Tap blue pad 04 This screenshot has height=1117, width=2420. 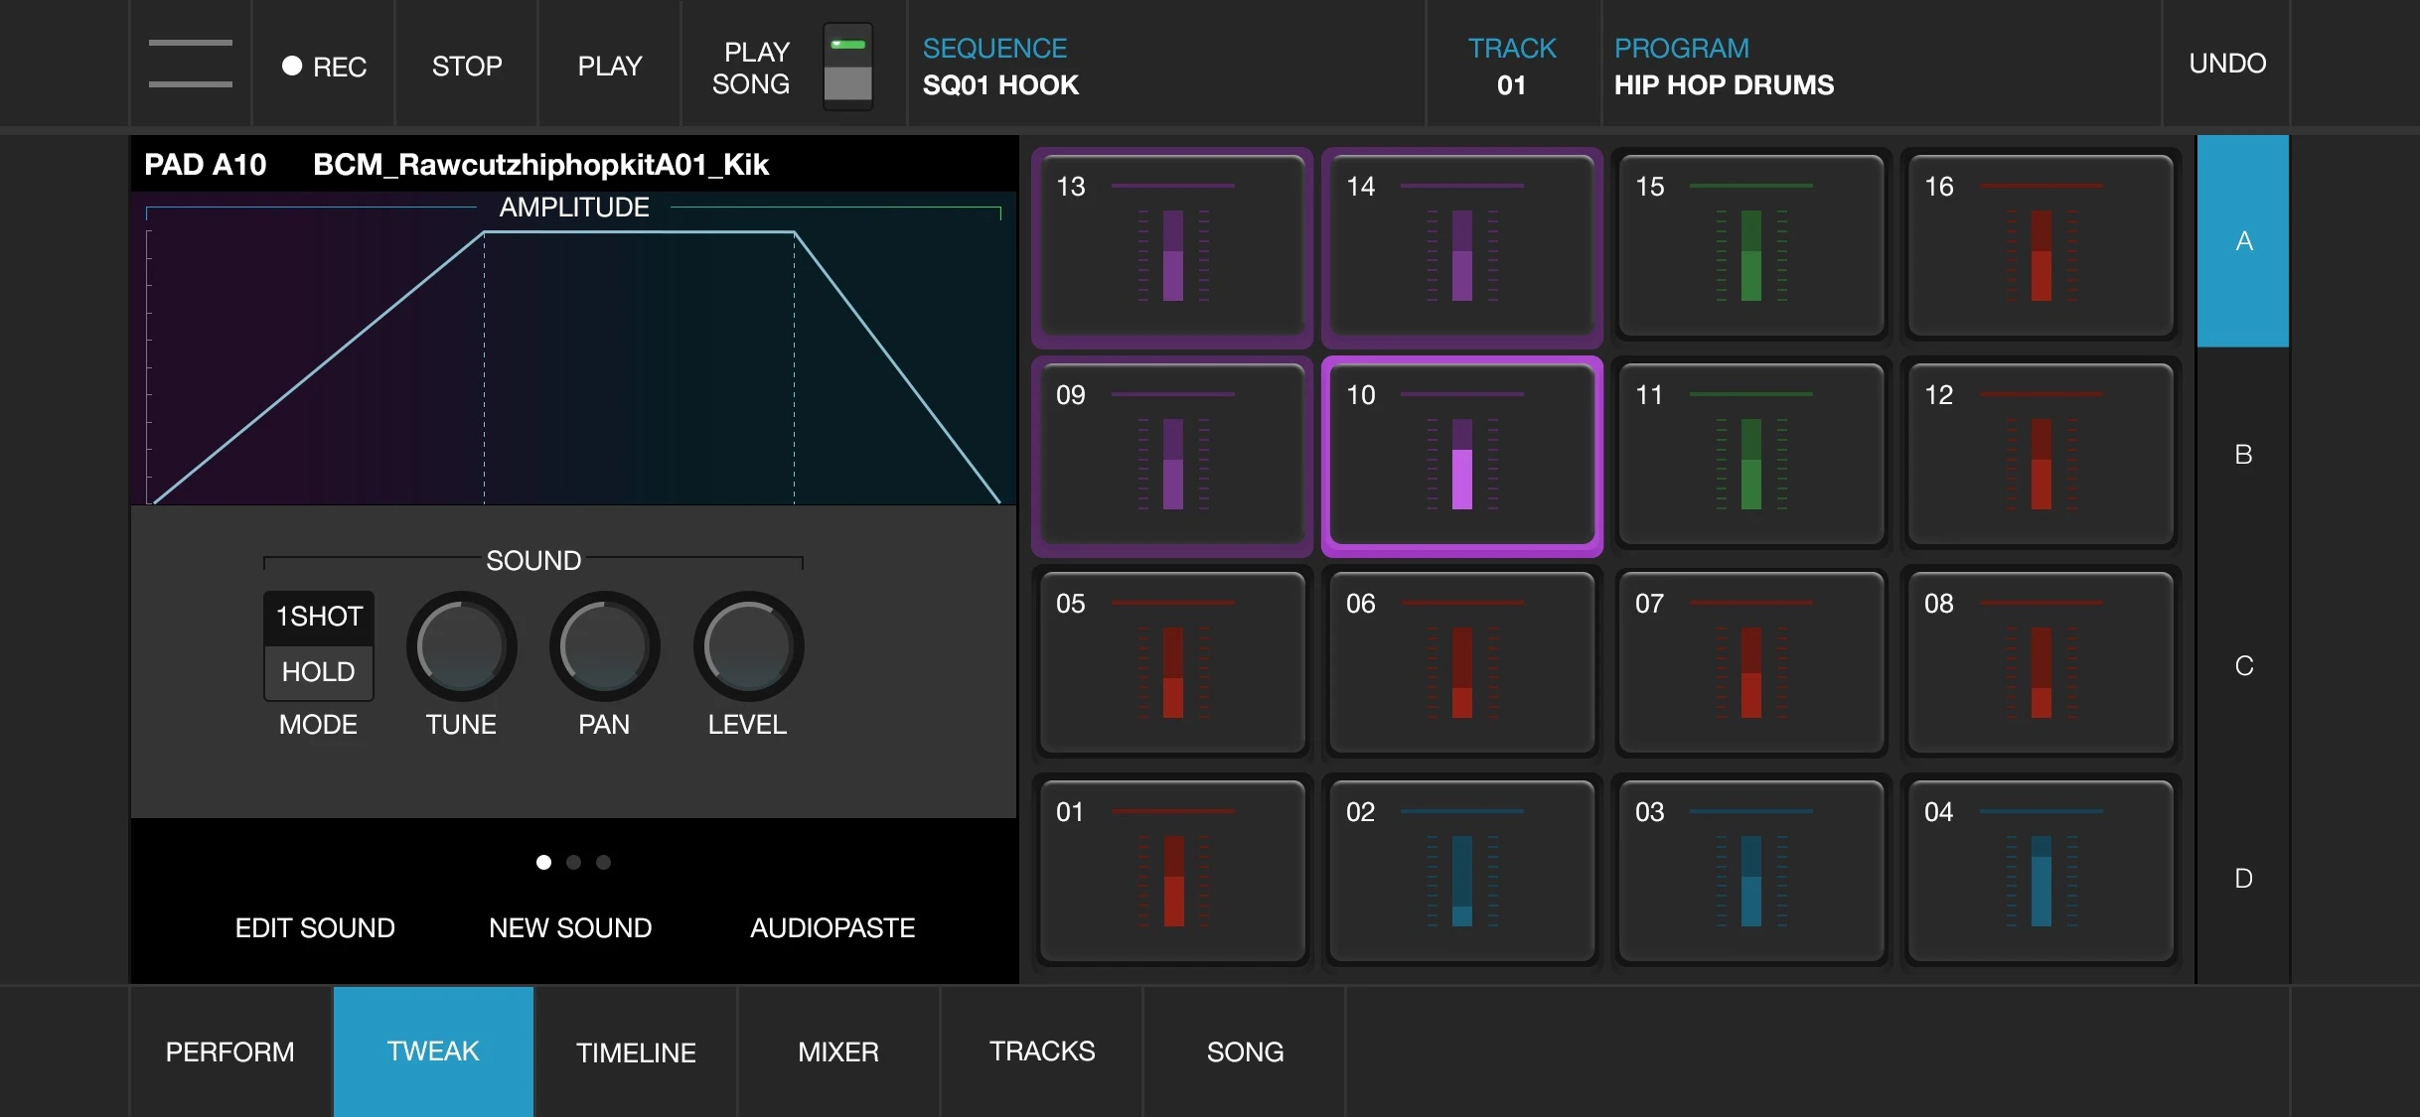pyautogui.click(x=2041, y=872)
